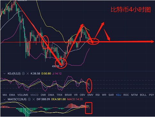This screenshot has height=117, width=155.
Task: Switch to the RSI indicator
Action: 98,95
